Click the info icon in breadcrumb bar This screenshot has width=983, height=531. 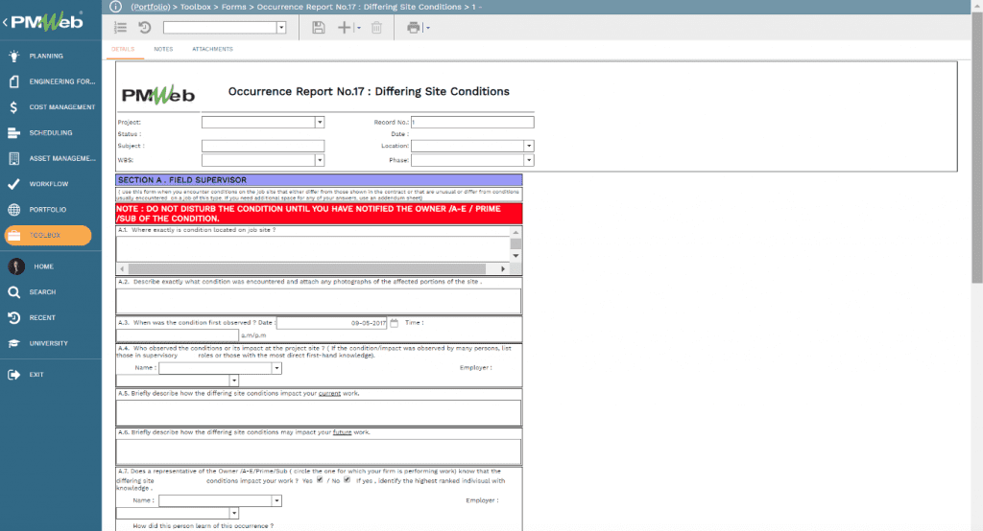coord(115,7)
